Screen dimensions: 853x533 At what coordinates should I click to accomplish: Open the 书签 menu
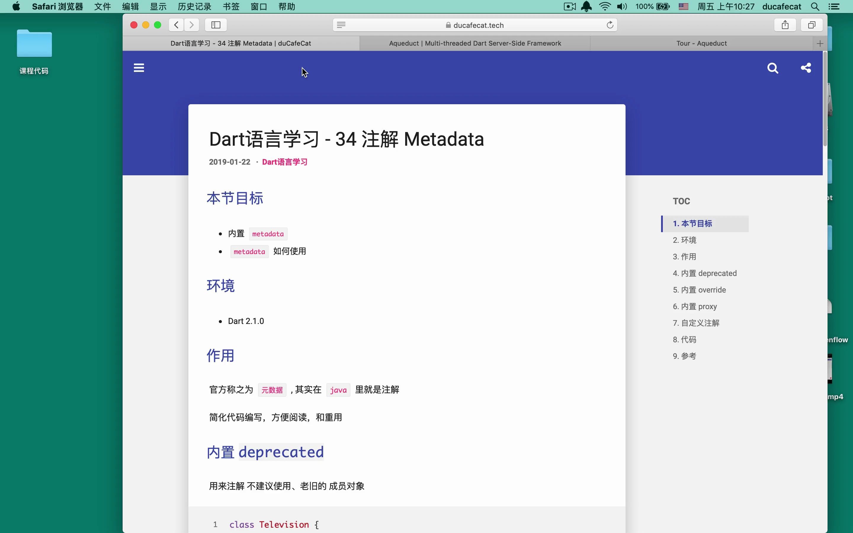[x=231, y=6]
